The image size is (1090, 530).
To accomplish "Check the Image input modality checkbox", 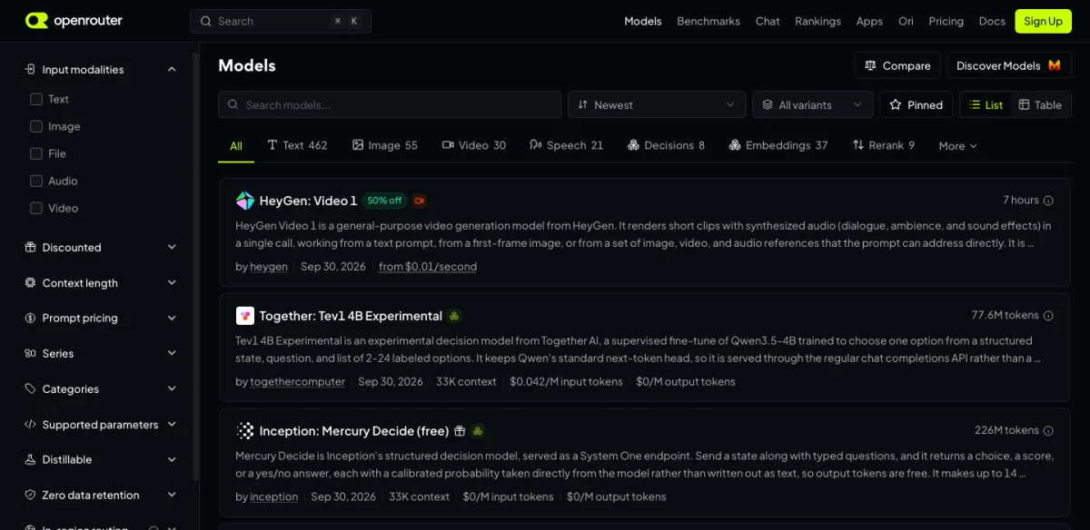I will point(36,126).
